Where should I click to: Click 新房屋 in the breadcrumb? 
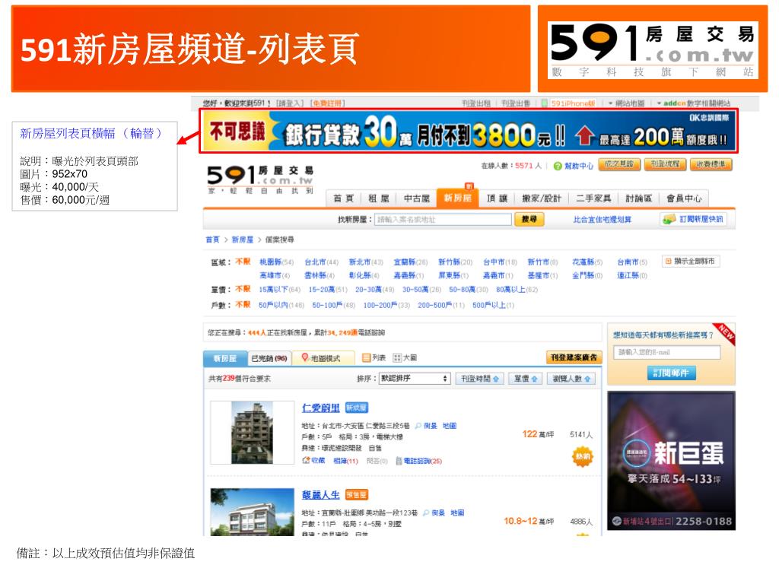243,240
